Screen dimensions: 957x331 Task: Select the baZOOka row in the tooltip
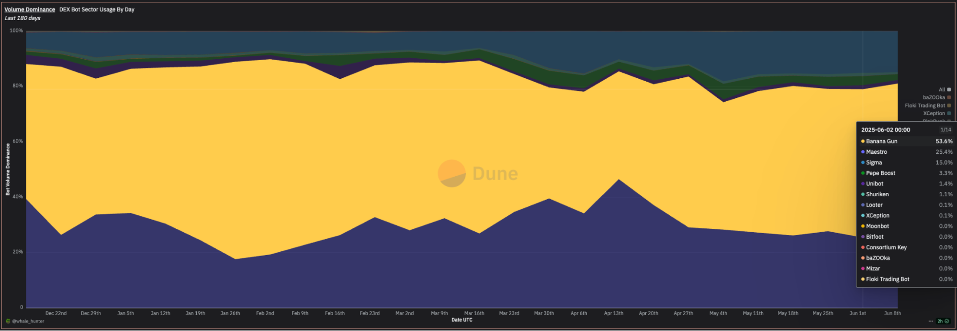click(x=906, y=258)
